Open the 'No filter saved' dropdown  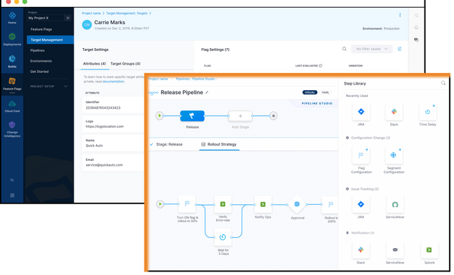coord(372,49)
